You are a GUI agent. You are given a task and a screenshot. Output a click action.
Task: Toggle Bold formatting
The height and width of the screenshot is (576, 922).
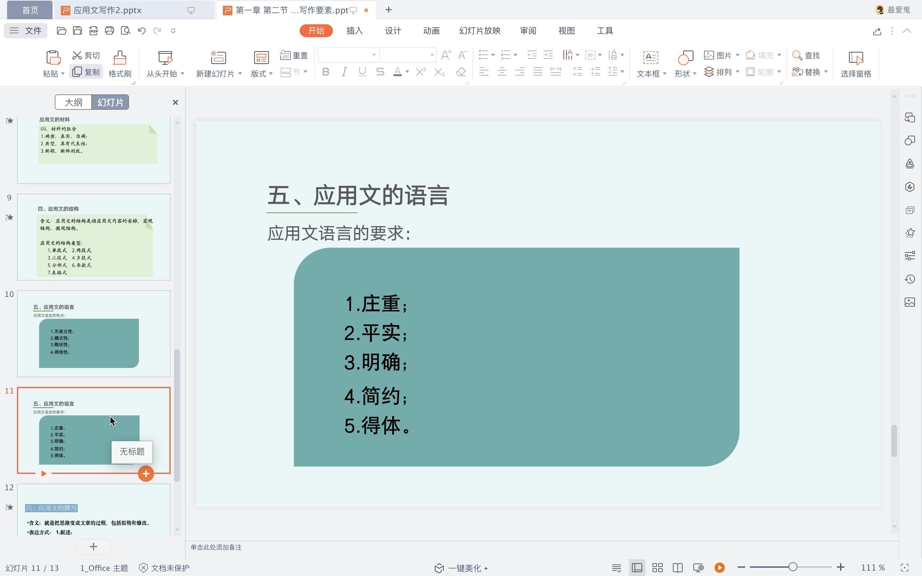pos(325,72)
